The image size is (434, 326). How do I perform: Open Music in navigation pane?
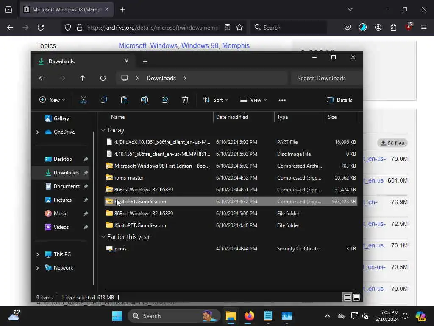[x=61, y=214]
